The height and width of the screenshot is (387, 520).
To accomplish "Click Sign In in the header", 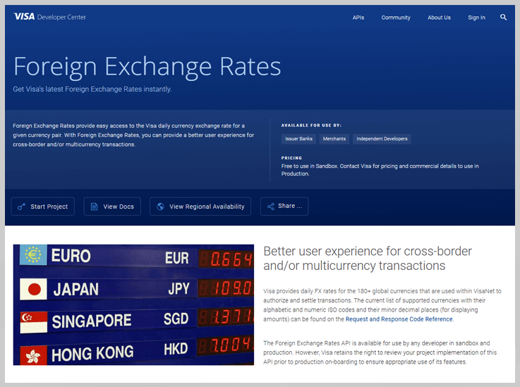I will [x=476, y=18].
